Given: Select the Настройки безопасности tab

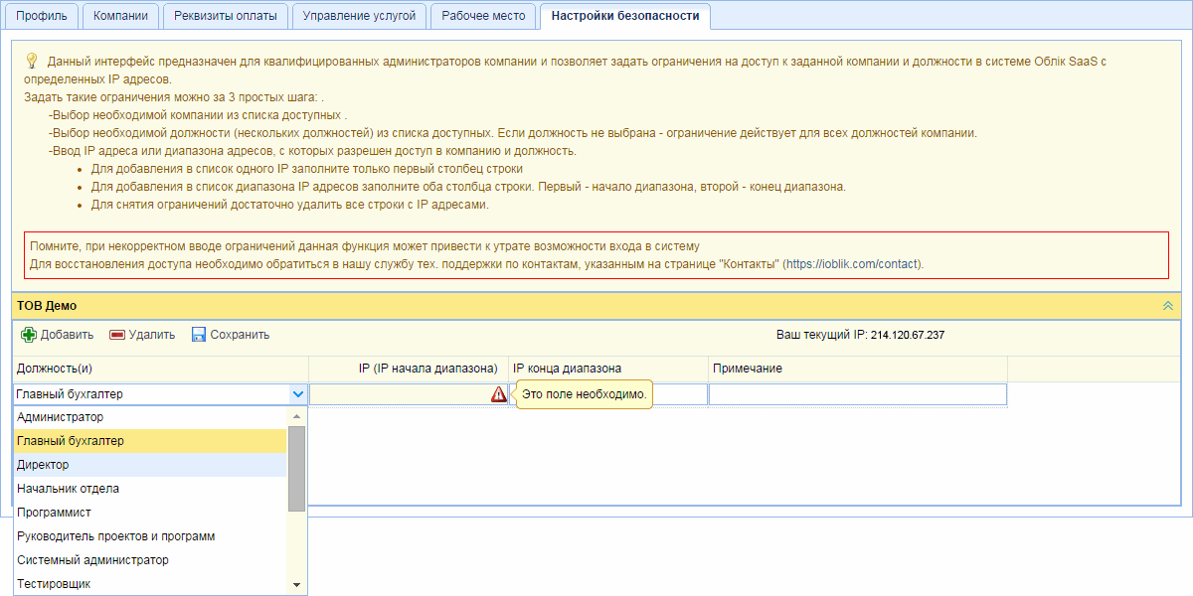Looking at the screenshot, I should pyautogui.click(x=625, y=16).
